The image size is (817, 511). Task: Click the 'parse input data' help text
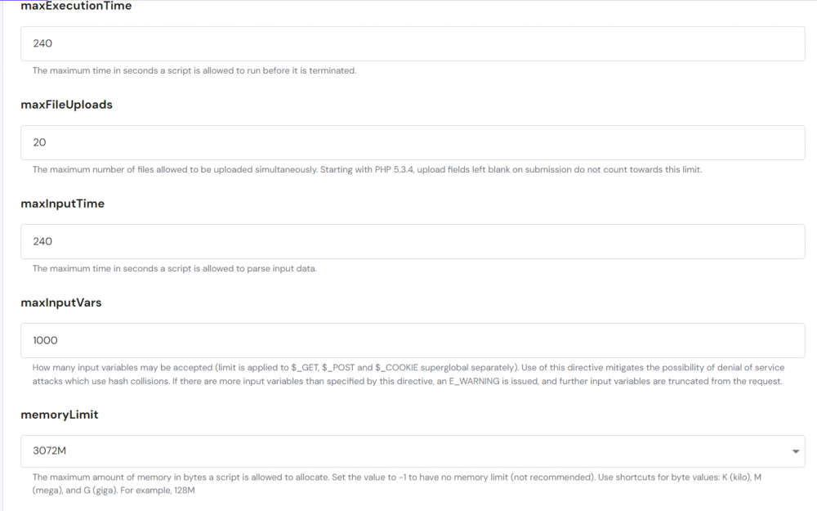[281, 269]
